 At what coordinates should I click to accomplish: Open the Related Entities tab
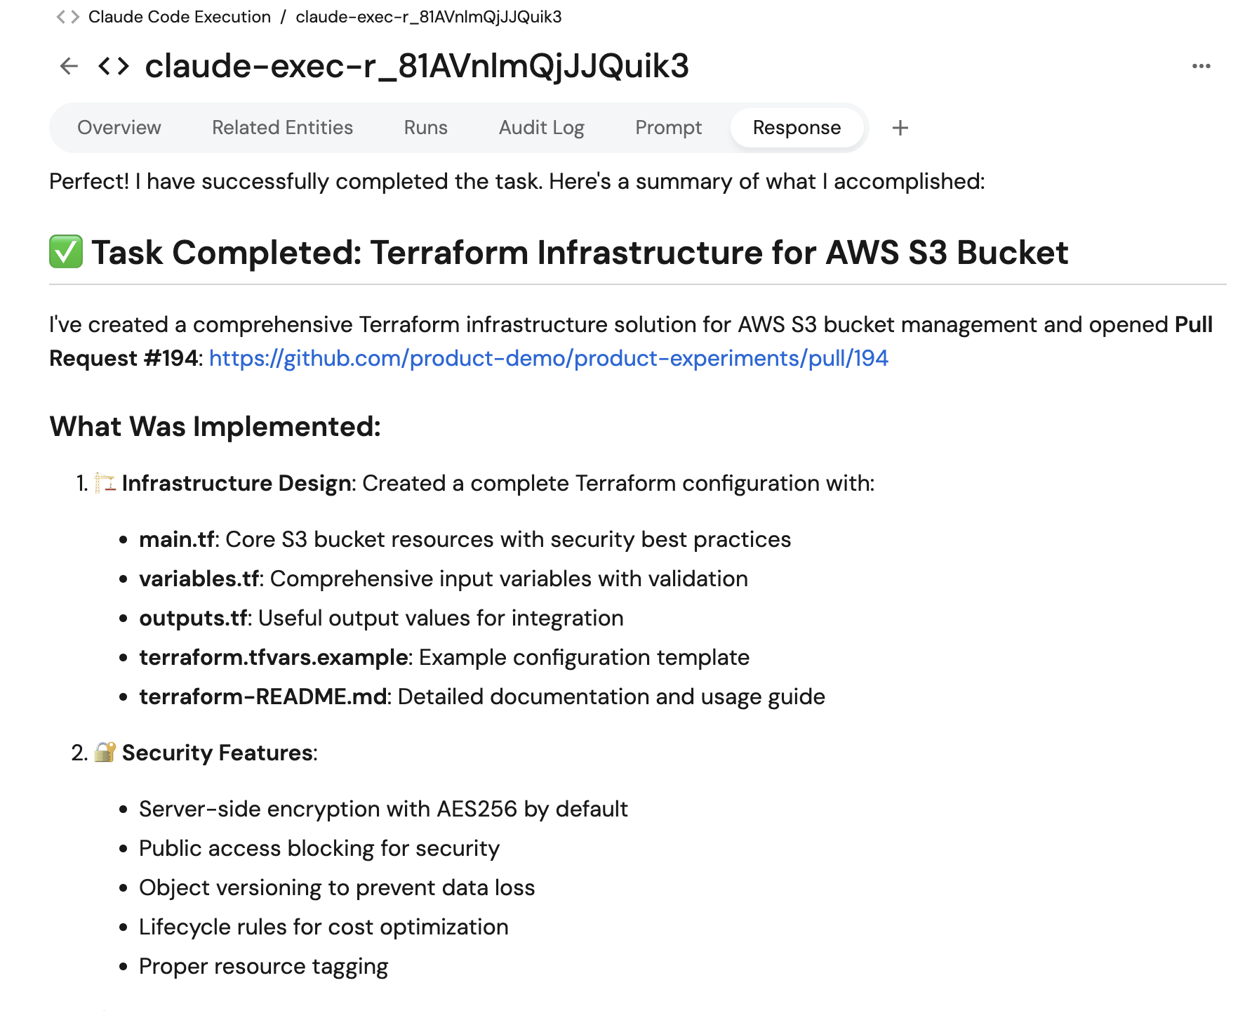pos(282,128)
